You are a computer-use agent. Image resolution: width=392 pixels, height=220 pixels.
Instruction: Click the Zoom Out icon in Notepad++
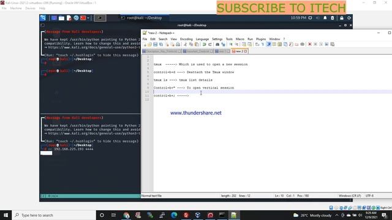(x=236, y=45)
